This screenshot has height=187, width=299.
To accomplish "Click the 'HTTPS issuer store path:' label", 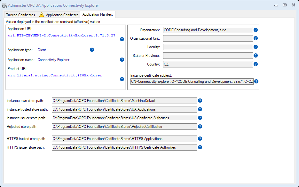I will tap(26, 147).
